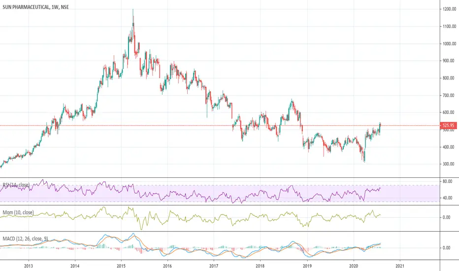
Task: Click the SUN PHARMACEUTICAL, 1W, NSE title
Action: pos(36,7)
